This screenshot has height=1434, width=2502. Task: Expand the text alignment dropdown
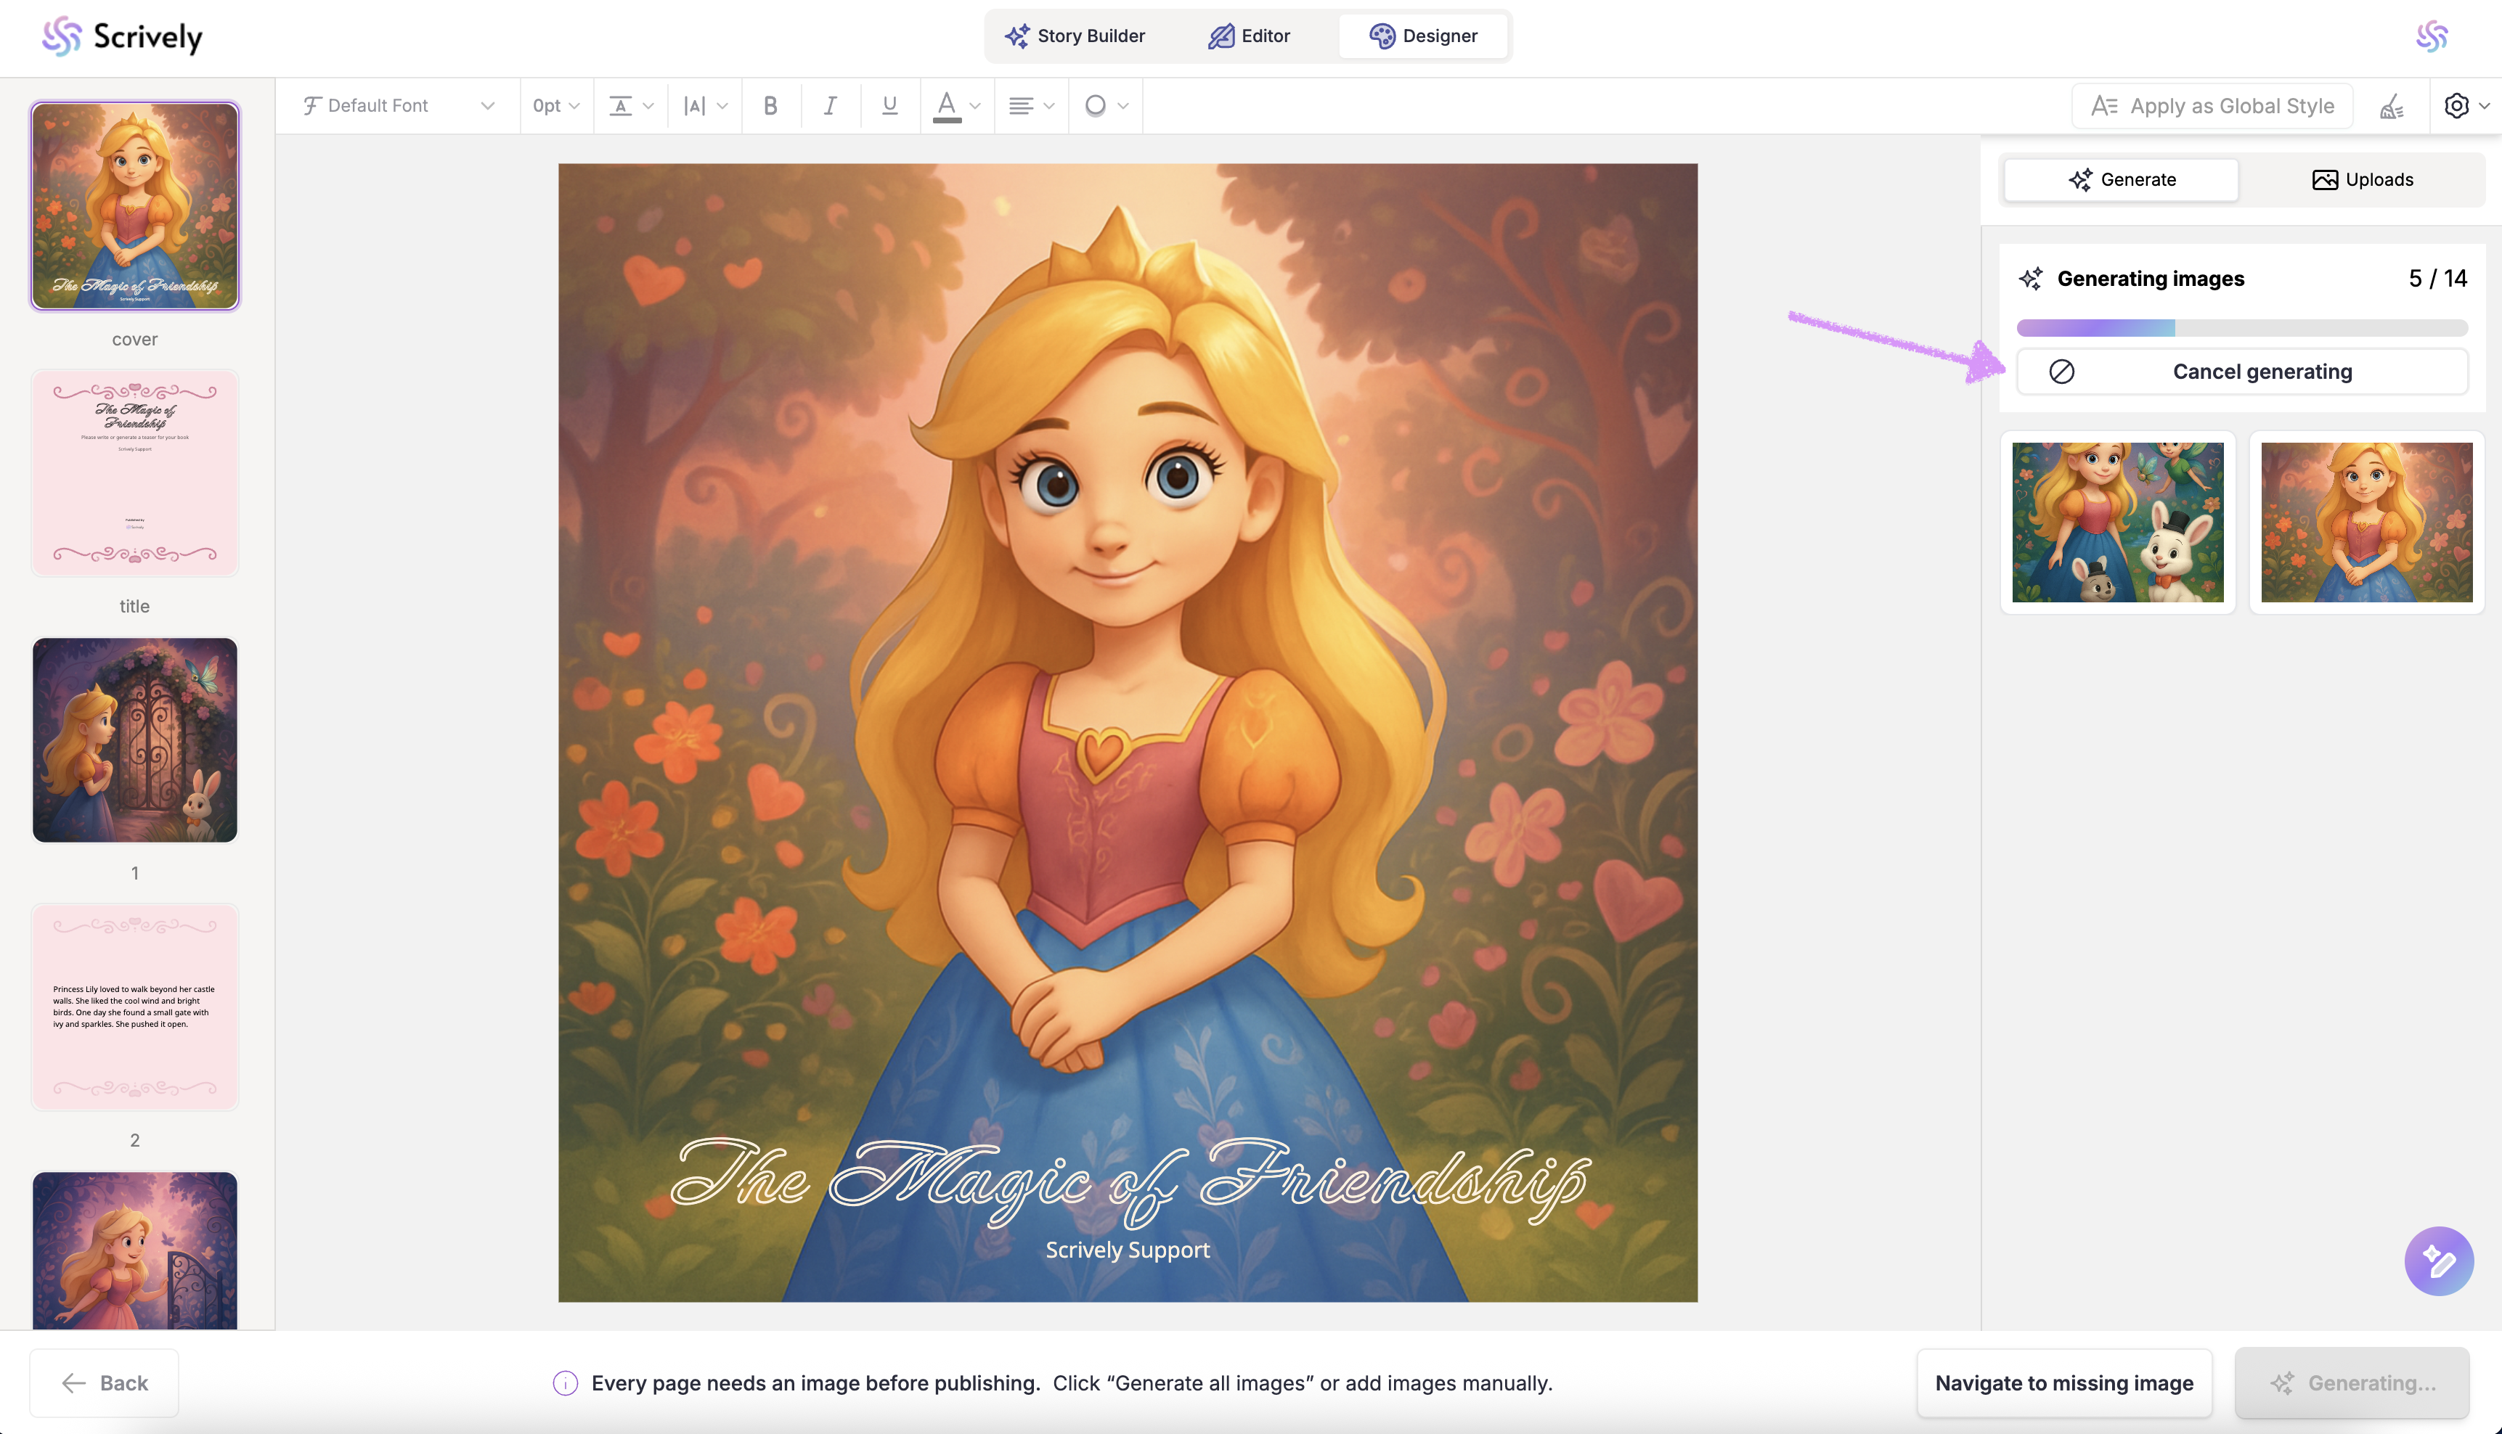(1030, 105)
